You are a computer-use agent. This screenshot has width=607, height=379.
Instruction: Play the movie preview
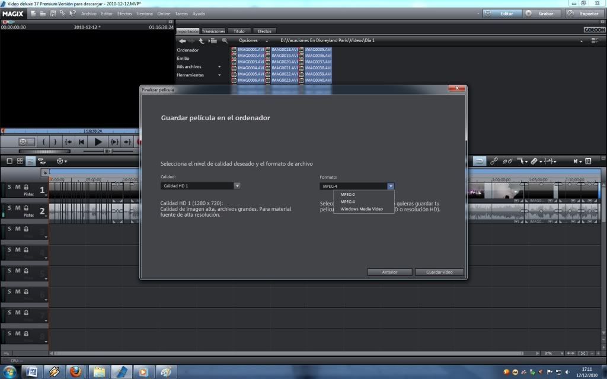tap(98, 142)
